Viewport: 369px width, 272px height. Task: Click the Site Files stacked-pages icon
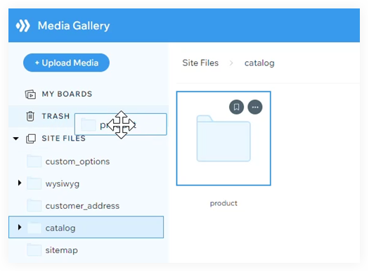(31, 138)
